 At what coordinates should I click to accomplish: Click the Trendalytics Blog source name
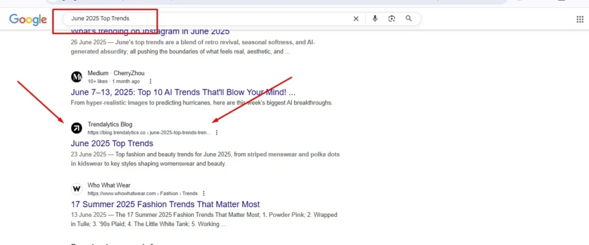(110, 125)
